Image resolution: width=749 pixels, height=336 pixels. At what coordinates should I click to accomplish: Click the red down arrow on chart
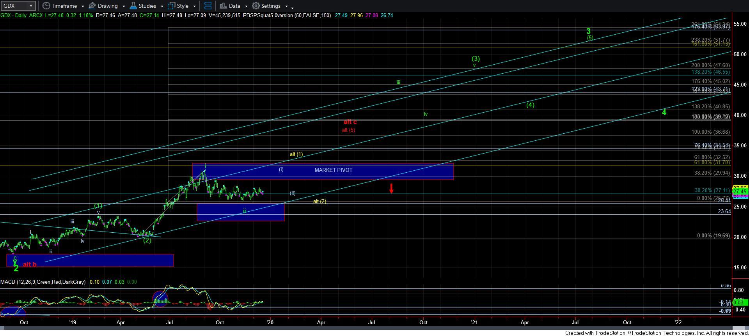tap(391, 189)
